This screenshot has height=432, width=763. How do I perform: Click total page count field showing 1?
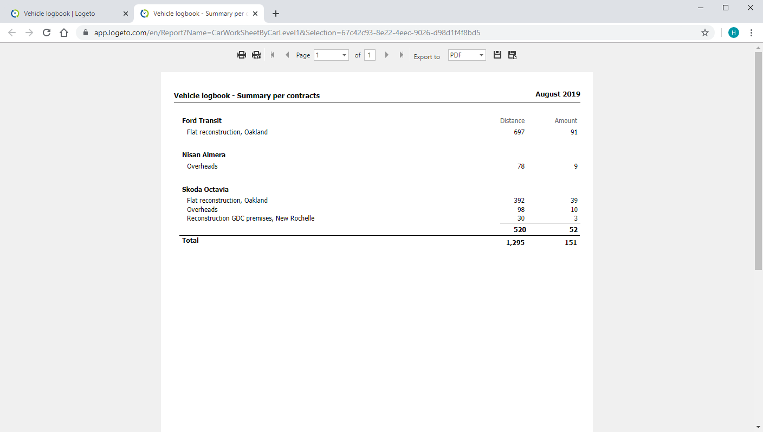click(370, 55)
